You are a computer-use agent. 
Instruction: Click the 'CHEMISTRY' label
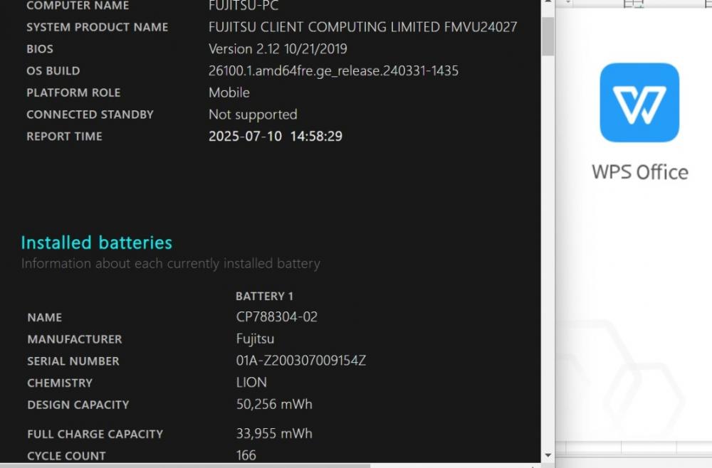(60, 383)
